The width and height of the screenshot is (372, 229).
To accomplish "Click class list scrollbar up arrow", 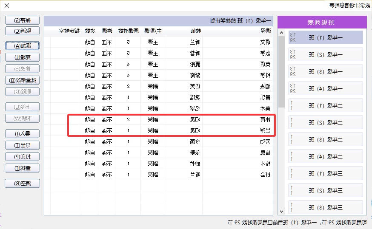I will pos(281,33).
